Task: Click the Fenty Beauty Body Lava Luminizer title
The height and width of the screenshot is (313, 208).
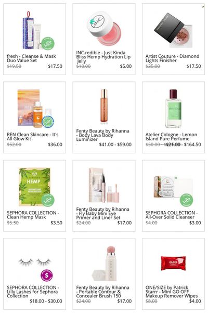Action: pos(103,135)
